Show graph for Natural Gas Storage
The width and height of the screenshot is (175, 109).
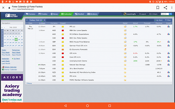(168, 65)
